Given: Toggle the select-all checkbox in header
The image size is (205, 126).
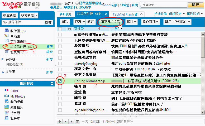Looking at the screenshot, I should point(60,29).
